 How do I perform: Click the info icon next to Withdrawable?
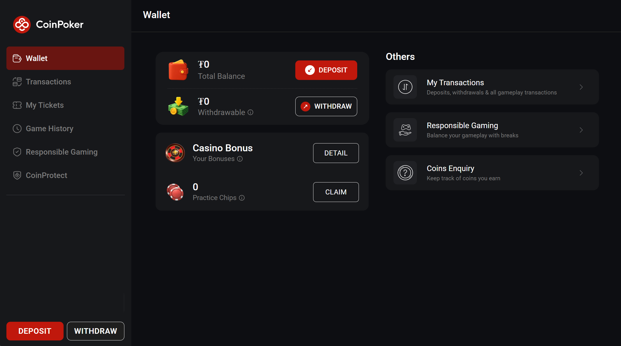coord(250,112)
